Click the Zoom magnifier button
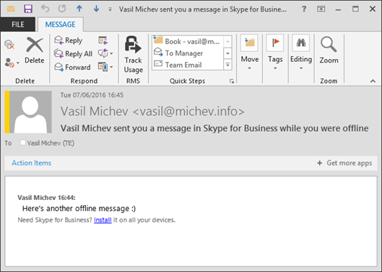The height and width of the screenshot is (272, 382). 329,50
